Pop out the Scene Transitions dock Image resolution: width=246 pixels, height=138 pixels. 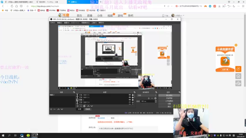point(156,92)
